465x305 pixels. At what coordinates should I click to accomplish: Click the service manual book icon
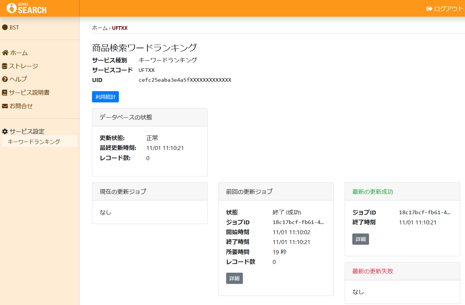click(x=5, y=93)
